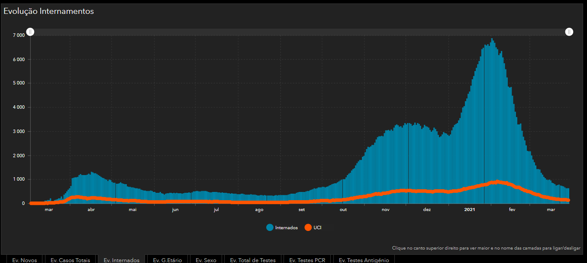This screenshot has height=263, width=587.
Task: Open the Ev. Testes Antigénio tab
Action: (364, 260)
